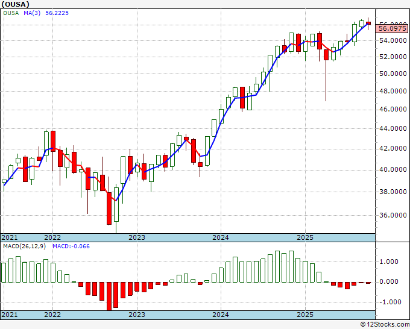
Task: Click 2025 on the MACD timeline
Action: click(x=305, y=315)
